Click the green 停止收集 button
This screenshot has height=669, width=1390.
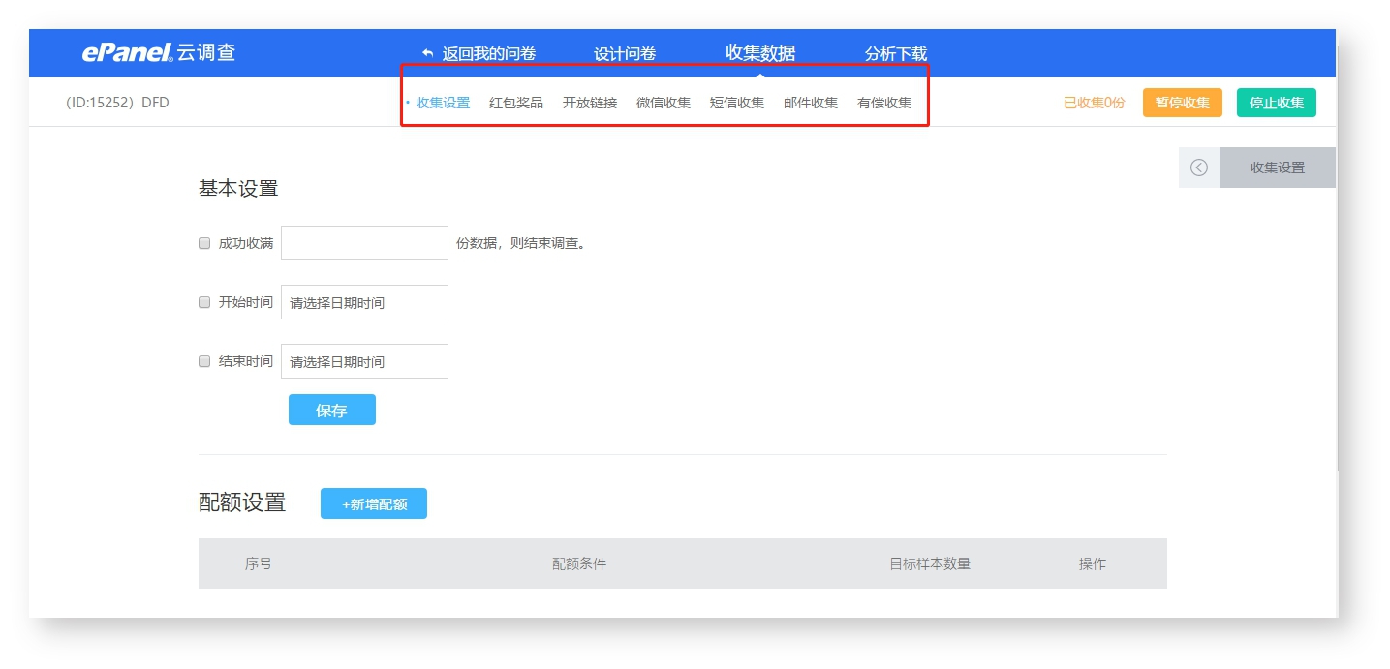(1277, 103)
